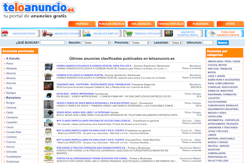245x163 pixels.
Task: Click the Buscar button
Action: coord(223,42)
